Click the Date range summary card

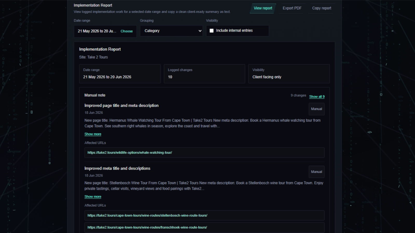click(x=120, y=74)
